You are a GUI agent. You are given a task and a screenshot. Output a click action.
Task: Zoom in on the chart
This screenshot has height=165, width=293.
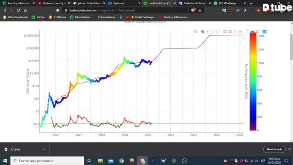coord(225,32)
